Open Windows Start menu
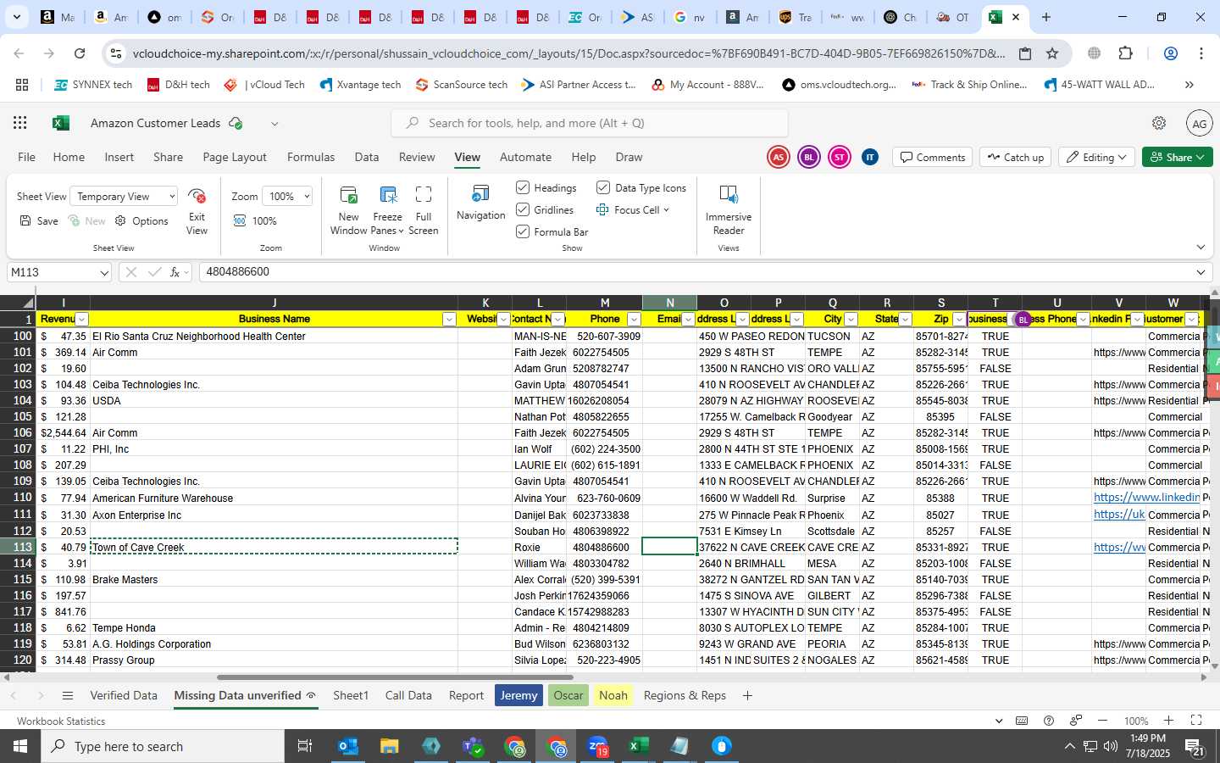Viewport: 1220px width, 763px height. tap(20, 746)
